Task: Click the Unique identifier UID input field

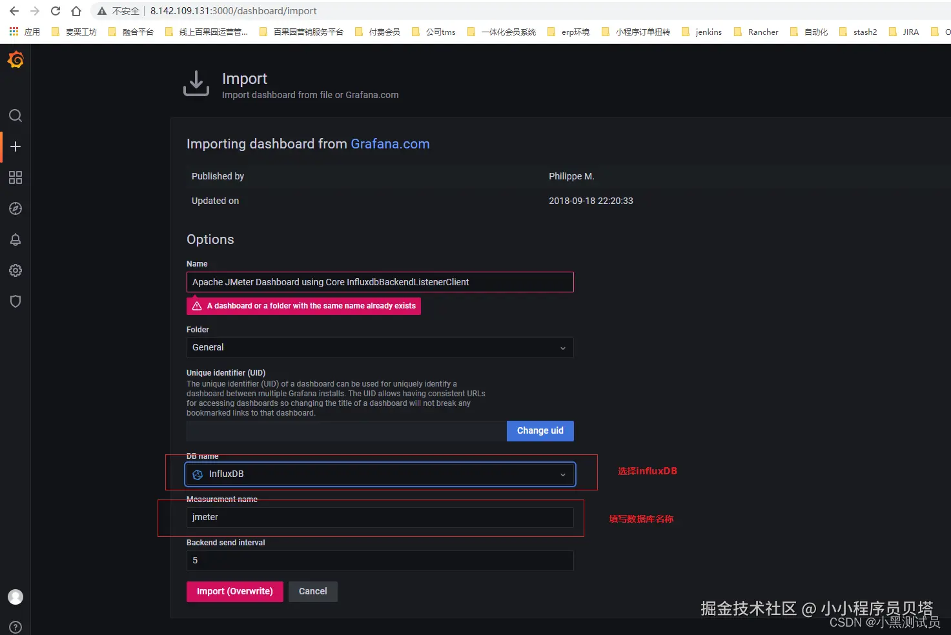Action: pos(347,431)
